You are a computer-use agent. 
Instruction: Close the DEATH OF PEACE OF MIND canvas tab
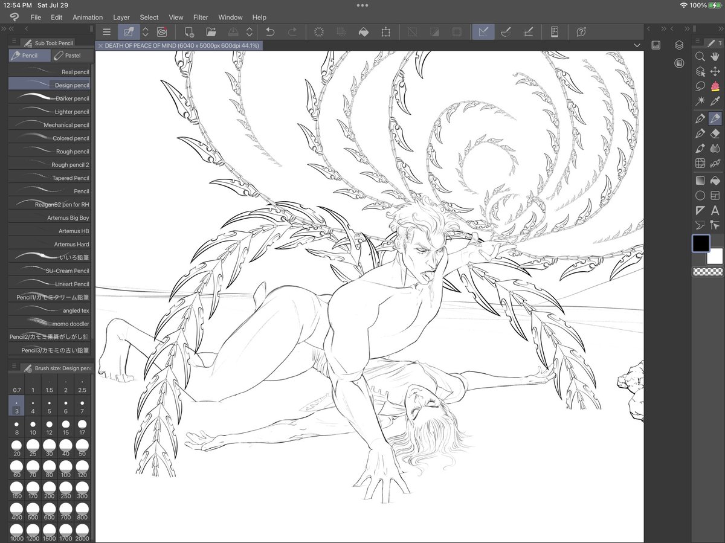point(100,46)
